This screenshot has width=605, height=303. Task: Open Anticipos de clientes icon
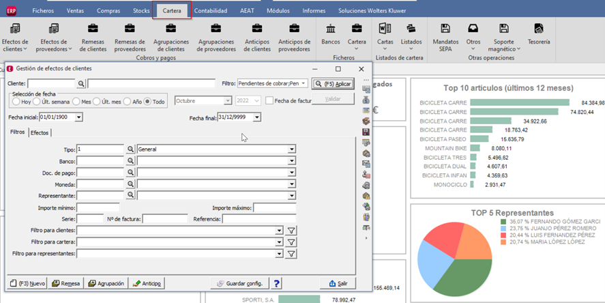click(257, 28)
